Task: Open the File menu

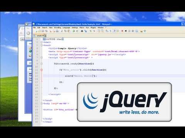Action: 34,28
